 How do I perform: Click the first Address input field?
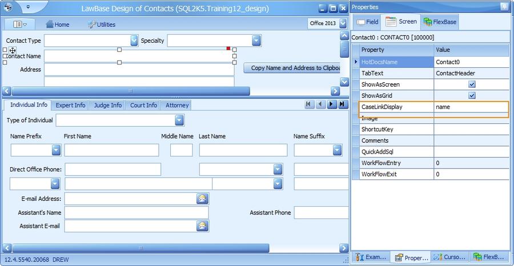pos(139,70)
